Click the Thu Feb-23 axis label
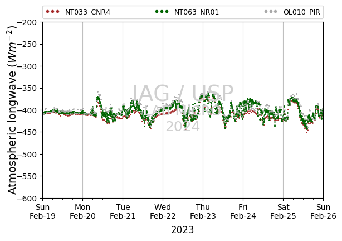The height and width of the screenshot is (241, 342). point(203,211)
